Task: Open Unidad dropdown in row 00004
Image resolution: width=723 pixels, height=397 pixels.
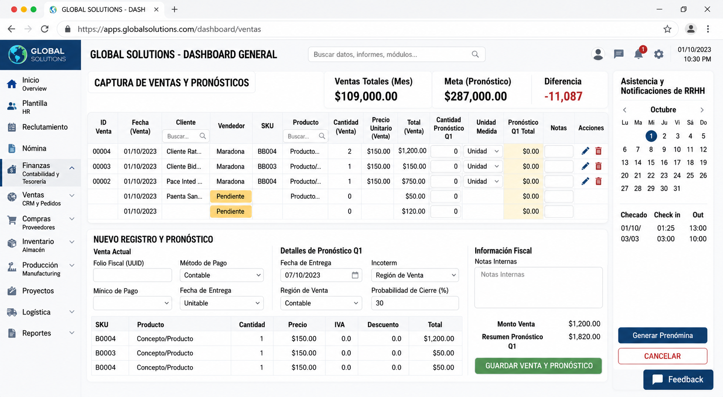Action: [x=483, y=151]
